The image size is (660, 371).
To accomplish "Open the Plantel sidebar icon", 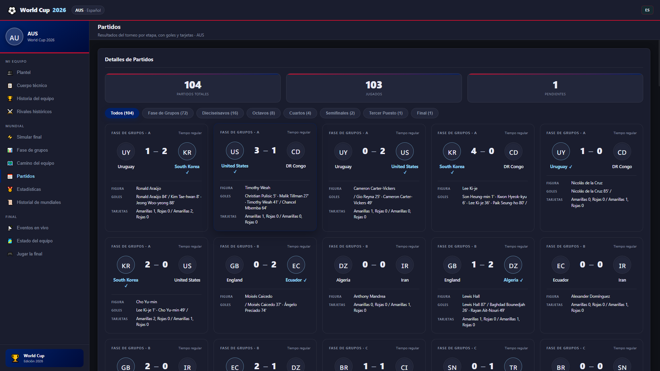I will 10,73.
